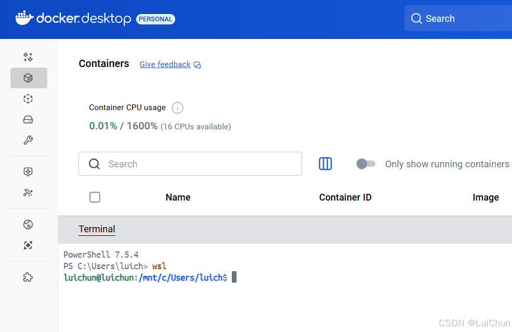Check the select-all containers checkbox
512x332 pixels.
tap(95, 197)
